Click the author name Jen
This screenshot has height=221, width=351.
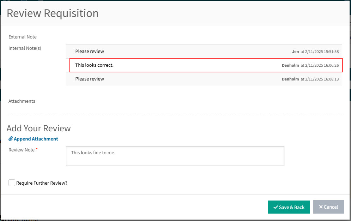click(295, 52)
